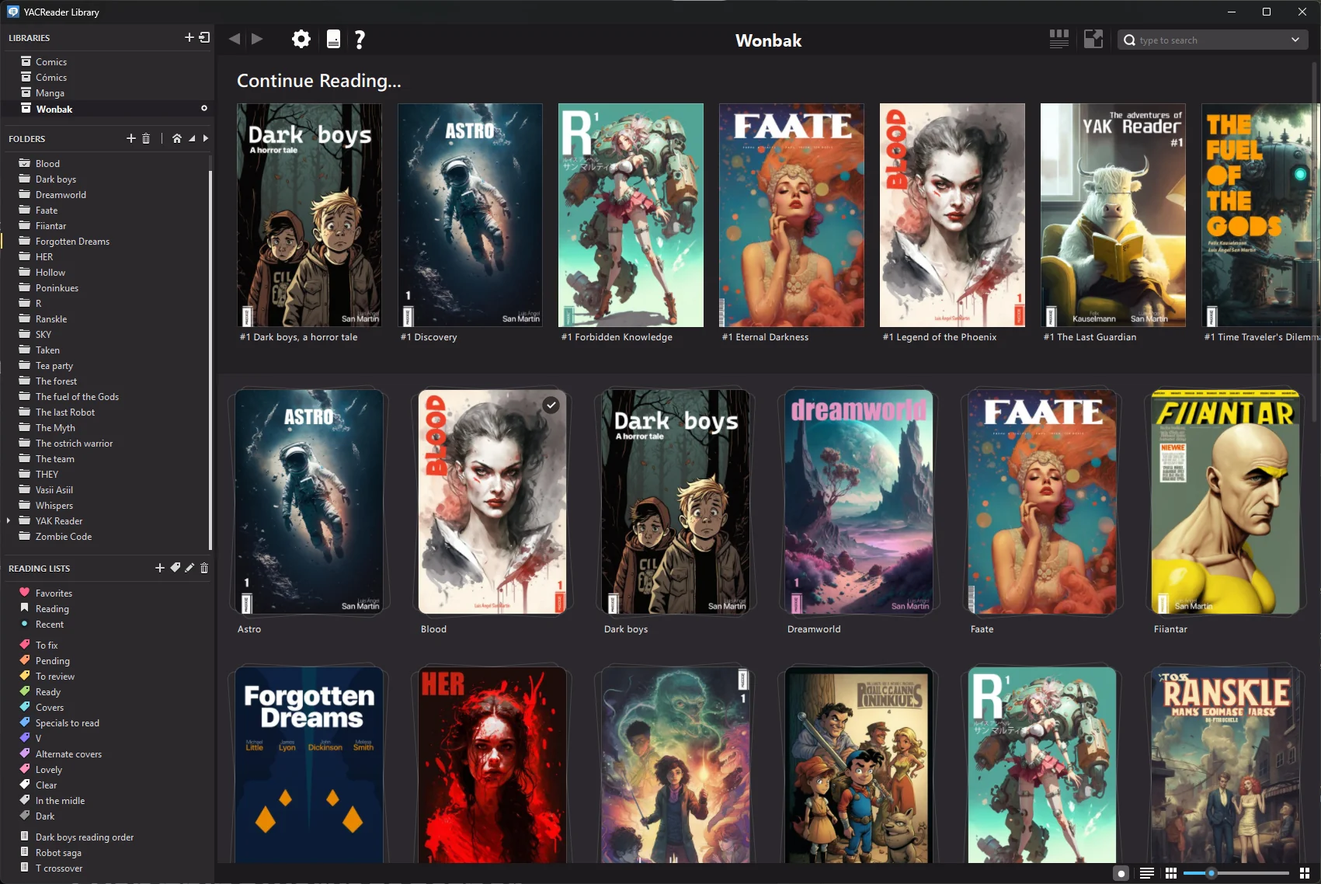
Task: Expand the YAK Reader folder
Action: point(9,520)
